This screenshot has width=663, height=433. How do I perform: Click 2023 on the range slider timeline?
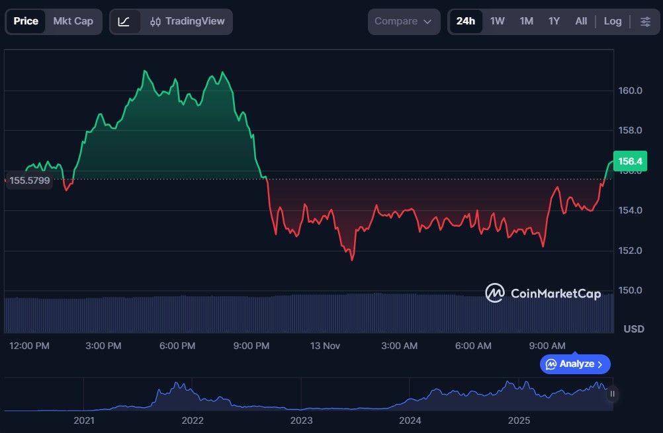click(x=301, y=420)
